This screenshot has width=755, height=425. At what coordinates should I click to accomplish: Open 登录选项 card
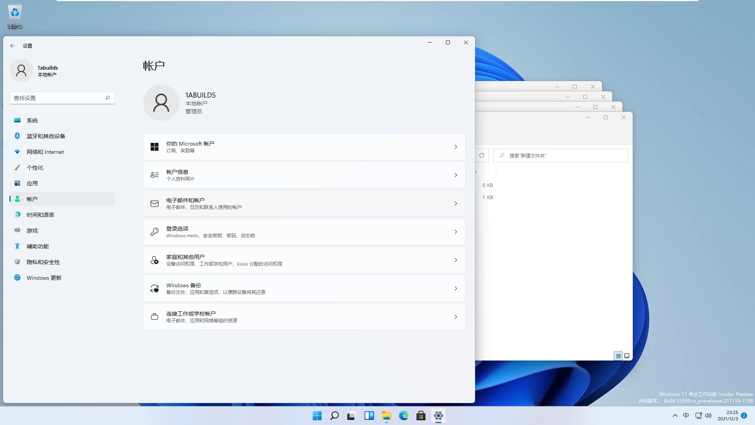(x=304, y=232)
